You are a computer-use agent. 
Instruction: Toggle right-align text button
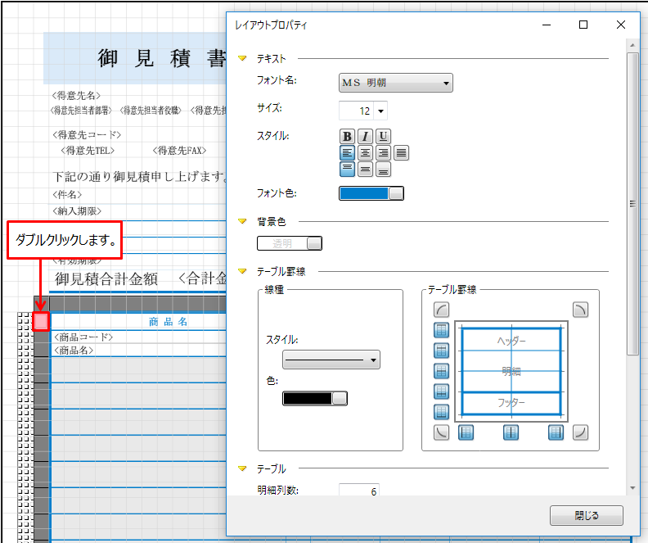pyautogui.click(x=383, y=152)
